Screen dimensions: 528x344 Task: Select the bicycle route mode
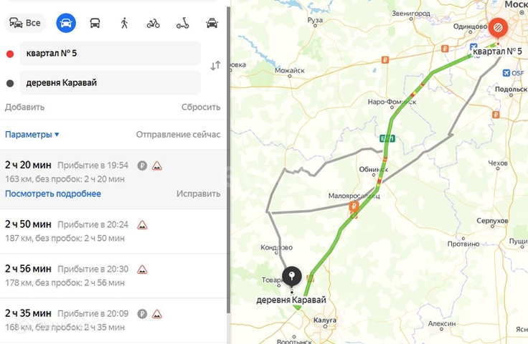(x=154, y=23)
